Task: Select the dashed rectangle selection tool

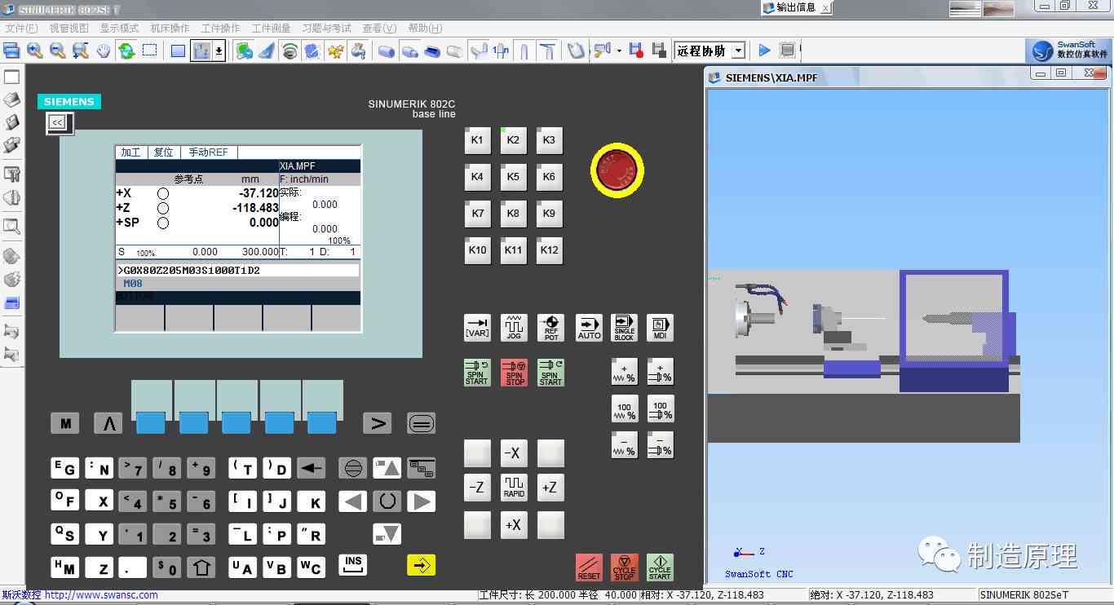Action: [x=150, y=51]
